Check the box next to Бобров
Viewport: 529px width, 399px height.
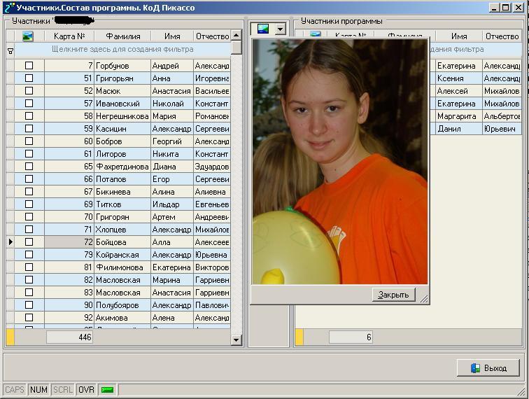point(29,141)
